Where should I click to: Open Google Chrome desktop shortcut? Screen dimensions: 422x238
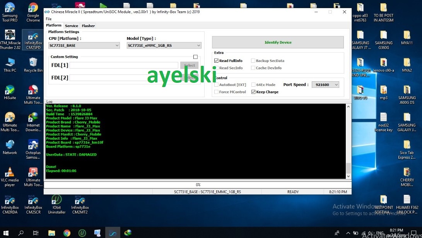pos(33,12)
